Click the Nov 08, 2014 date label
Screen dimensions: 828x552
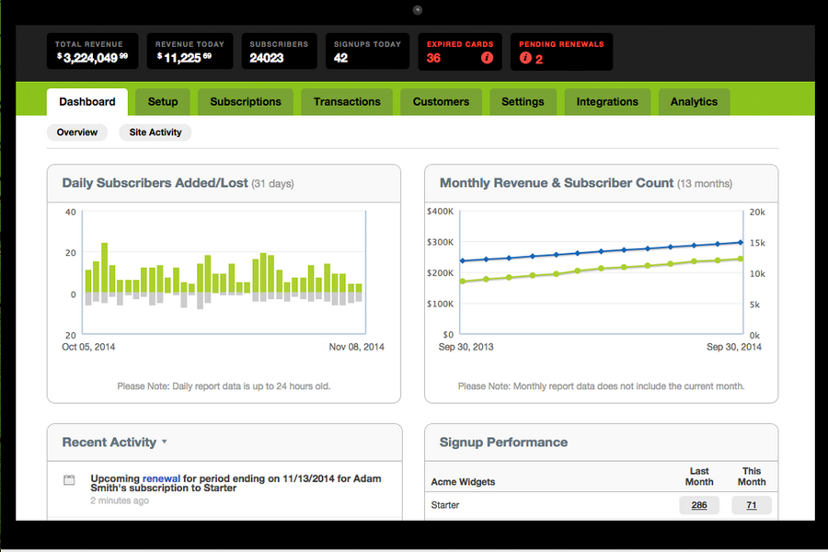[356, 347]
